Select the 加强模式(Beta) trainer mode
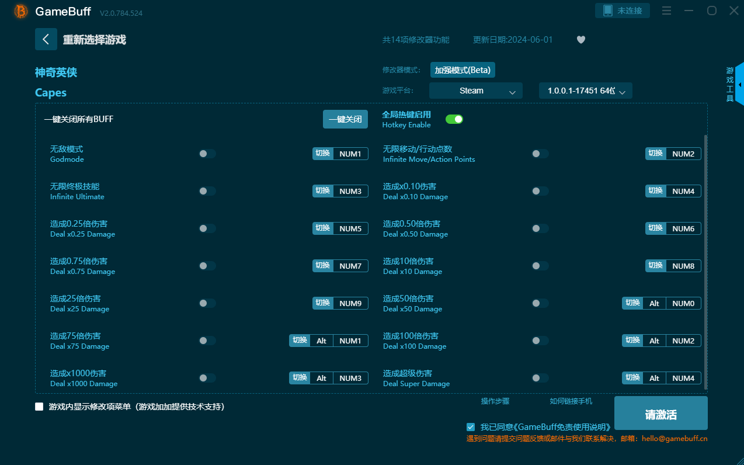744x465 pixels. (x=463, y=70)
